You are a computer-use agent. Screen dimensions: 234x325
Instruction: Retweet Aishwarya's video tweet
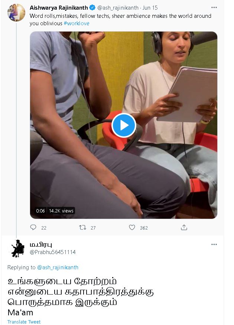click(83, 227)
